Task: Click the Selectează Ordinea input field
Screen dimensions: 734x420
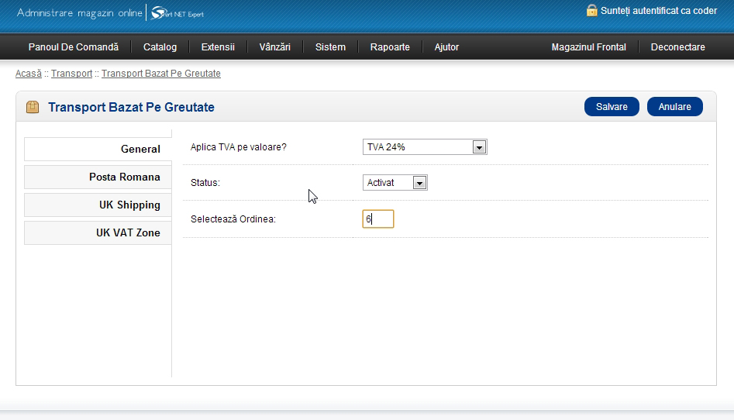Action: [378, 219]
